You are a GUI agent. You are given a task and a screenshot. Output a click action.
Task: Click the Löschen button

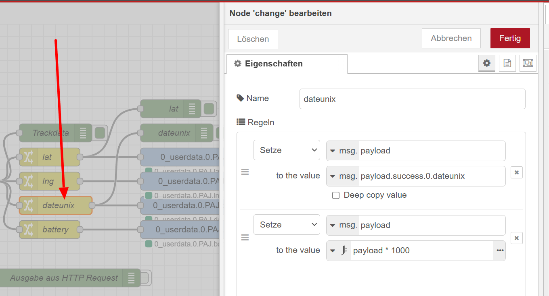(x=253, y=39)
